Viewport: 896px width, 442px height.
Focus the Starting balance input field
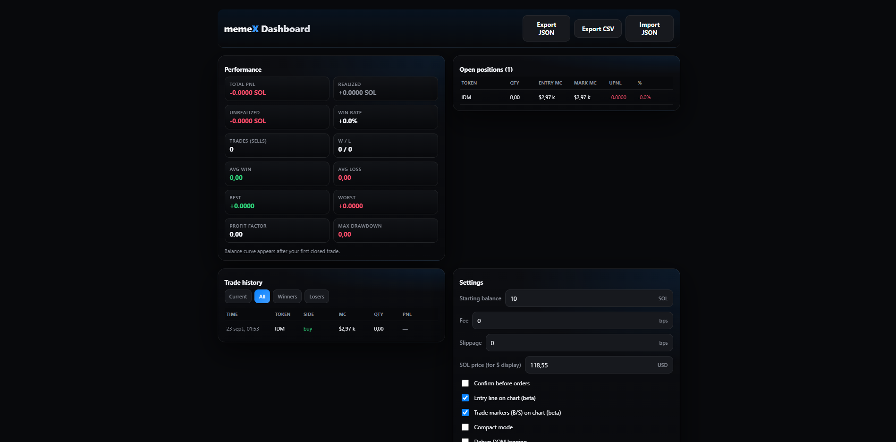[x=589, y=298]
